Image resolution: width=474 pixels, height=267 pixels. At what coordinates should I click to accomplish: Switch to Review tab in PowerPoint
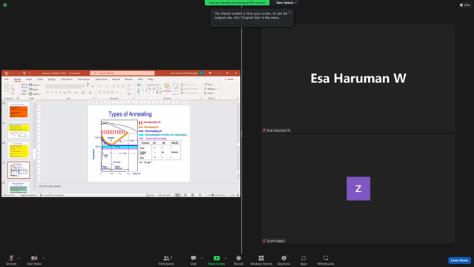click(129, 79)
